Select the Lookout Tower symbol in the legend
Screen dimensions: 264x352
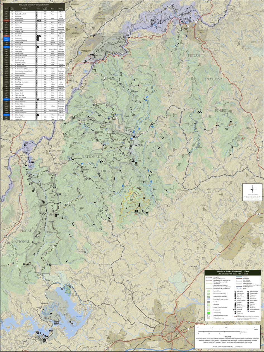pyautogui.click(x=235, y=306)
